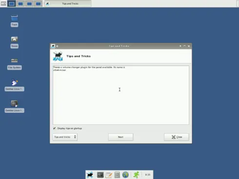Close the dialog with the titlebar X
239x179 pixels.
pos(189,46)
